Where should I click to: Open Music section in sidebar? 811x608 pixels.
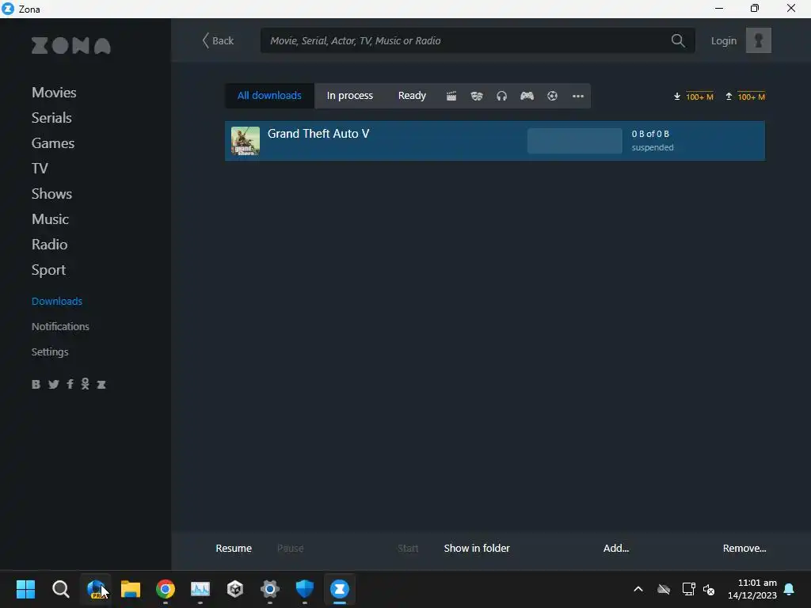pyautogui.click(x=50, y=219)
